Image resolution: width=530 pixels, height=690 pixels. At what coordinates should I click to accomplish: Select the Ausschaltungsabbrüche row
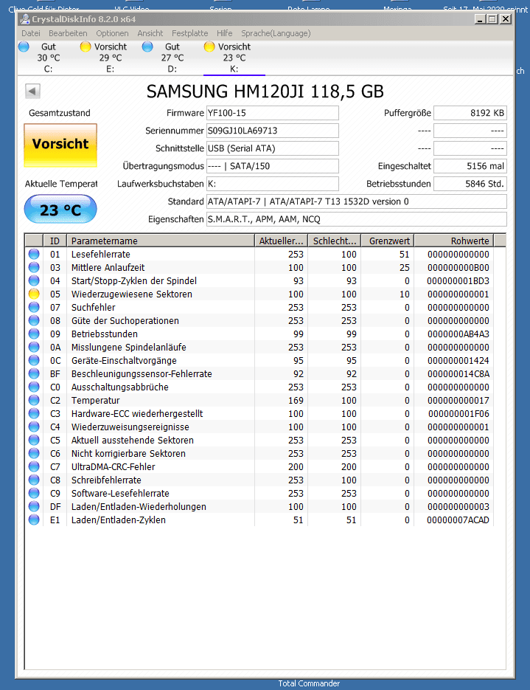(x=259, y=387)
